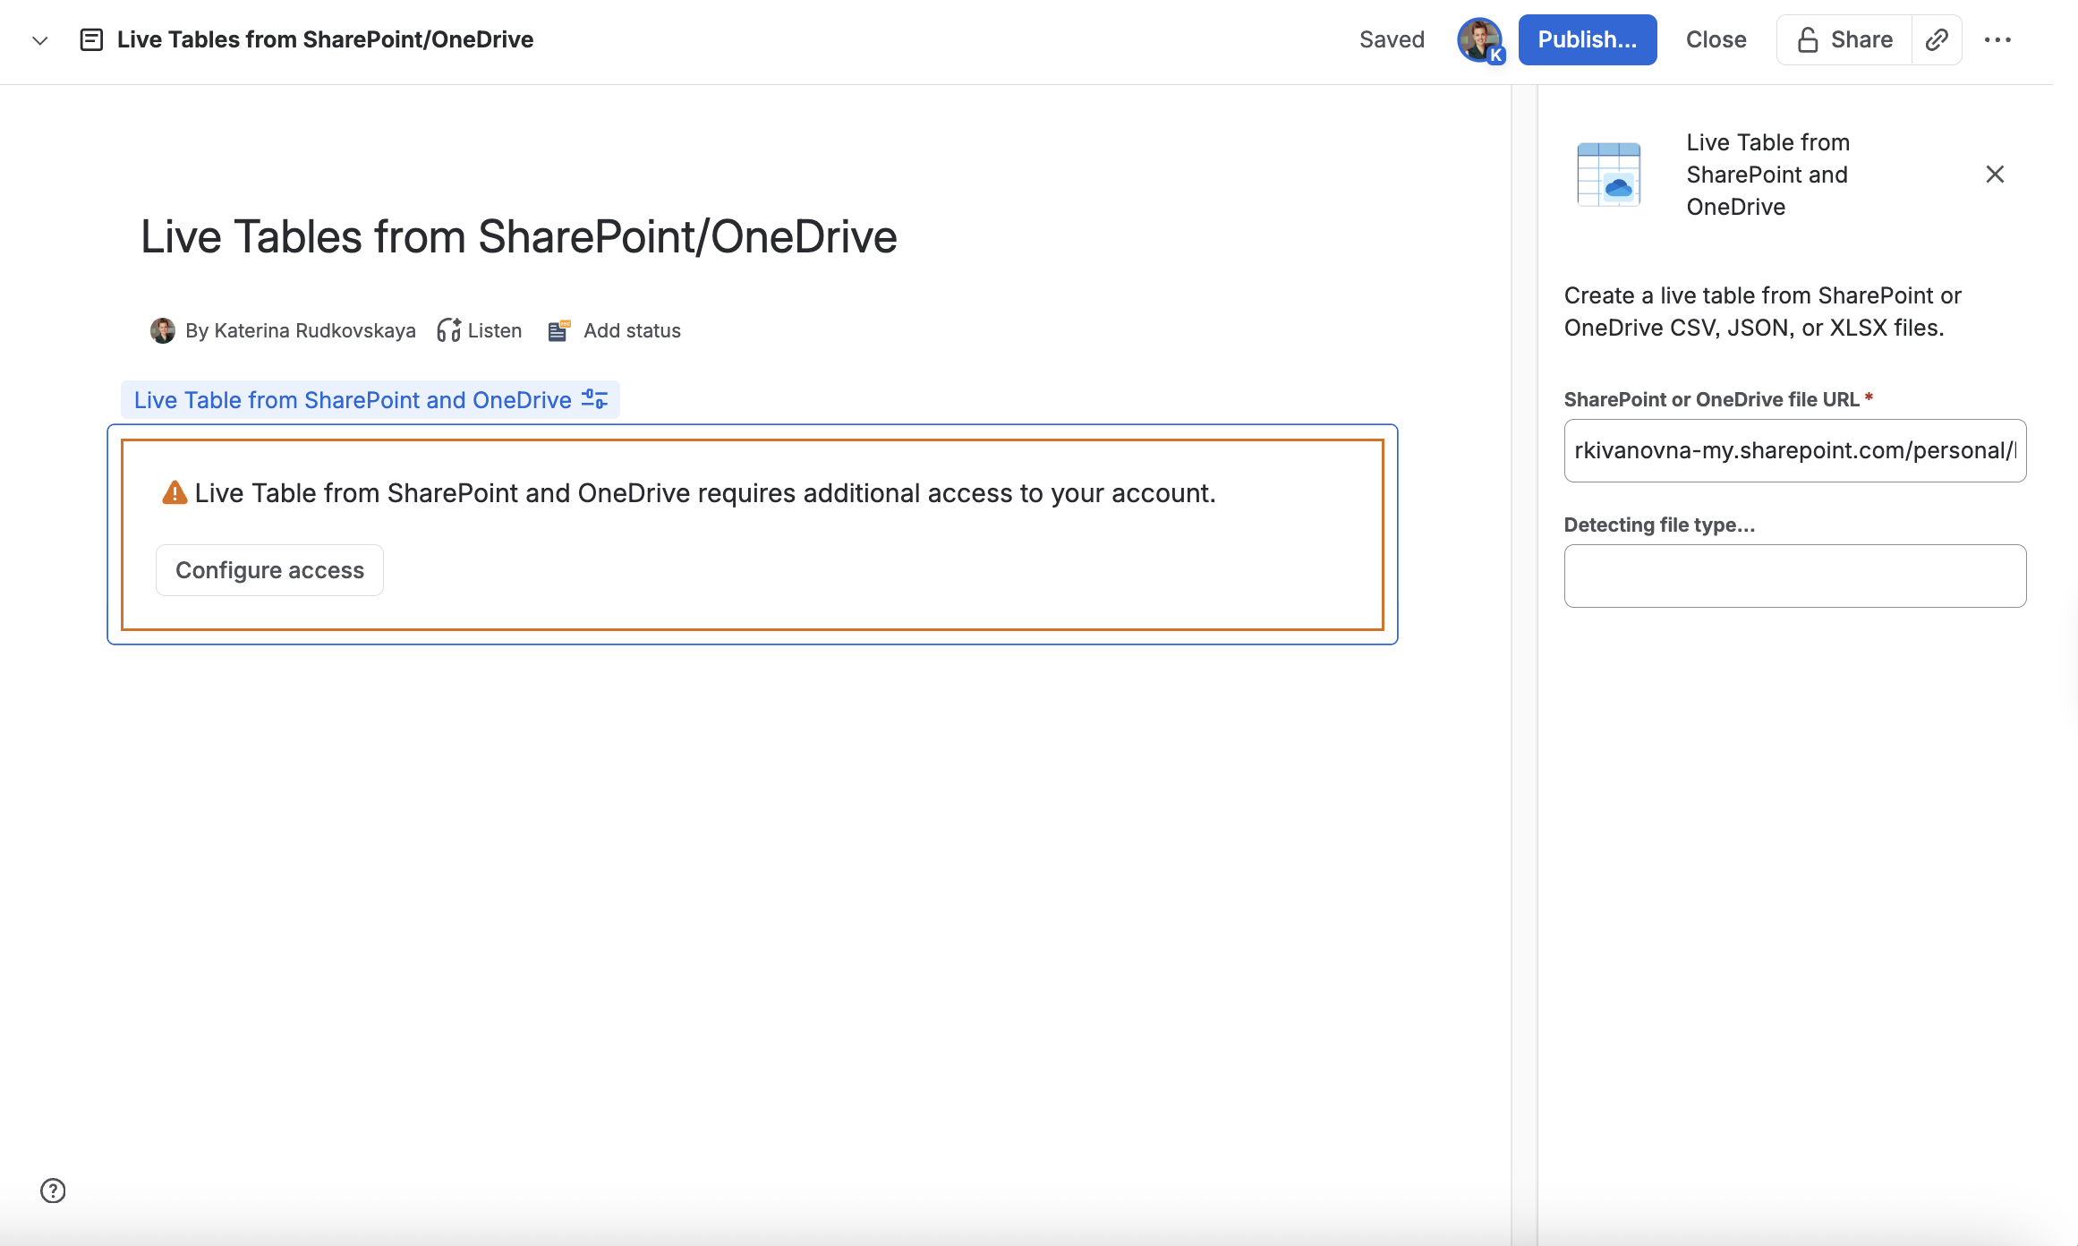Click the Publish button
Image resolution: width=2078 pixels, height=1246 pixels.
pyautogui.click(x=1587, y=39)
